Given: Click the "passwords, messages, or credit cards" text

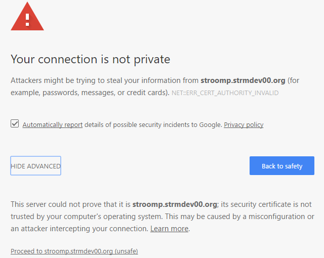Looking at the screenshot, I should point(106,93).
